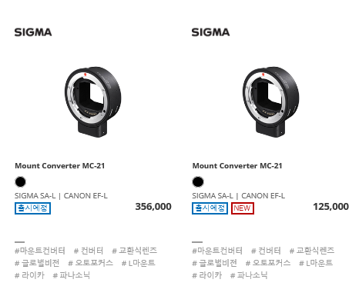Click the Mount Converter MC-21 title priced 125,000
Screen dimensions: 359x296
[237, 166]
